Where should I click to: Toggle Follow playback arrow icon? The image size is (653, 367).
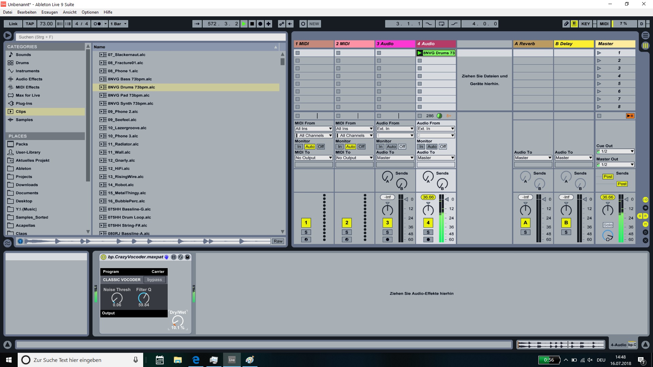[x=197, y=24]
